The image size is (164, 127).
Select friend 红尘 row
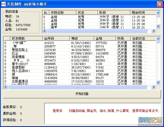pyautogui.click(x=80, y=53)
